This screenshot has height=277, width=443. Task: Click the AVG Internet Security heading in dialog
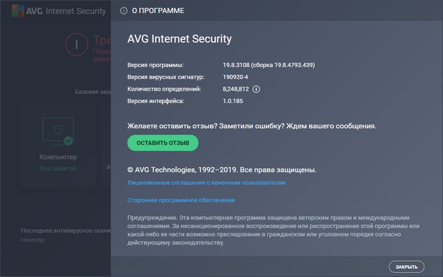[179, 39]
